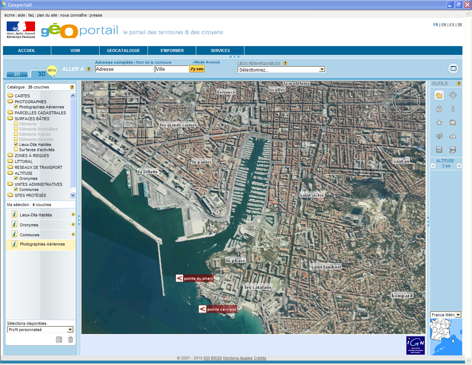The image size is (472, 365).
Task: Open the plan du site link
Action: coord(47,15)
